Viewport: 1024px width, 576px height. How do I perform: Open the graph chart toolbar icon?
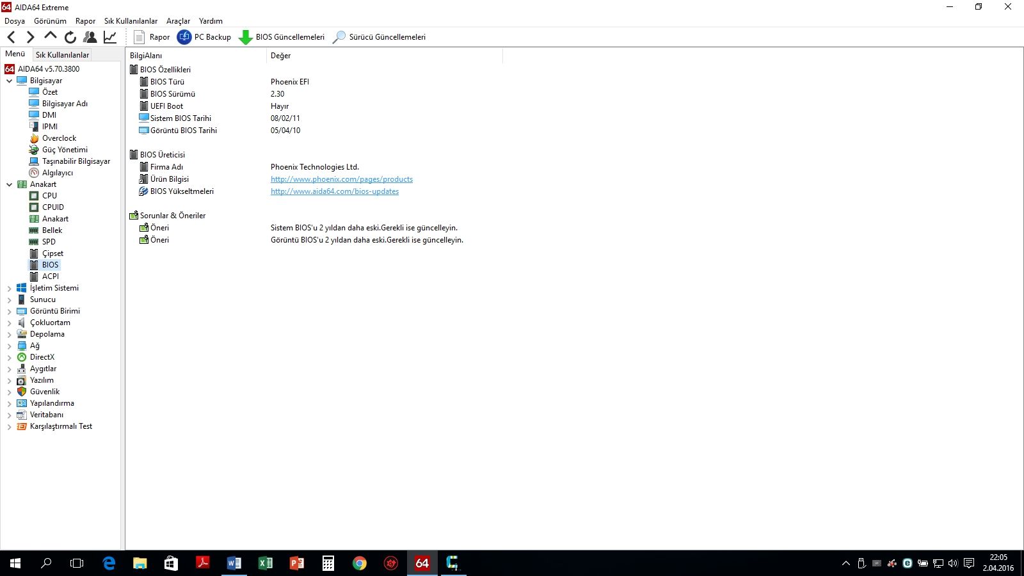coord(110,37)
